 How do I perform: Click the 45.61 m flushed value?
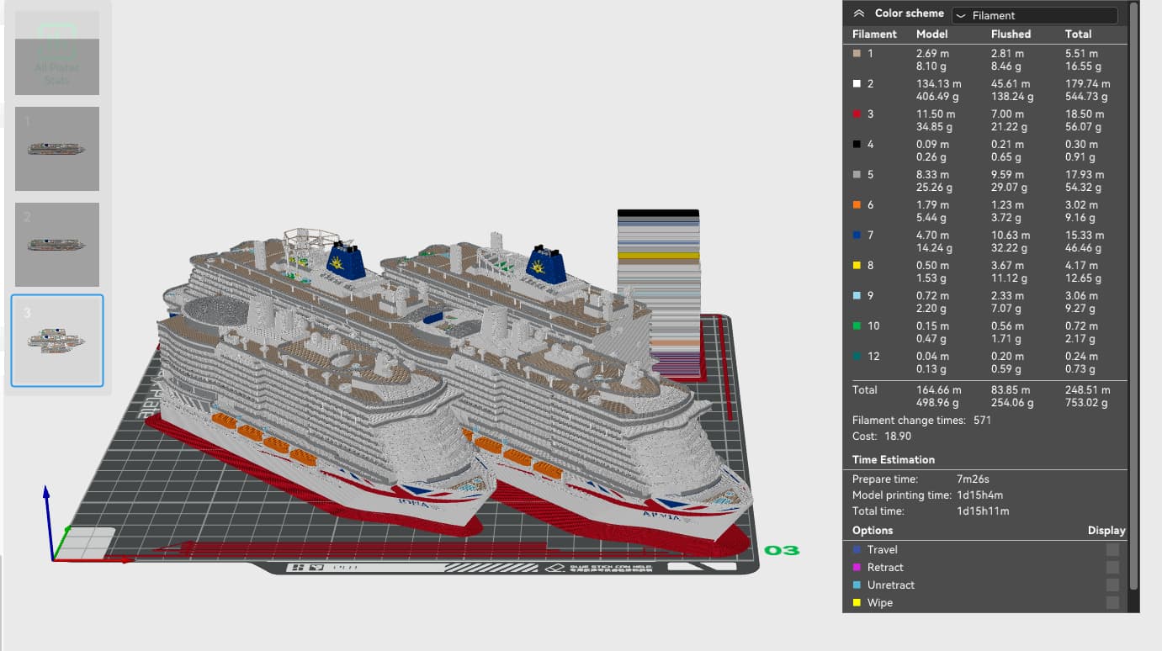coord(1011,83)
